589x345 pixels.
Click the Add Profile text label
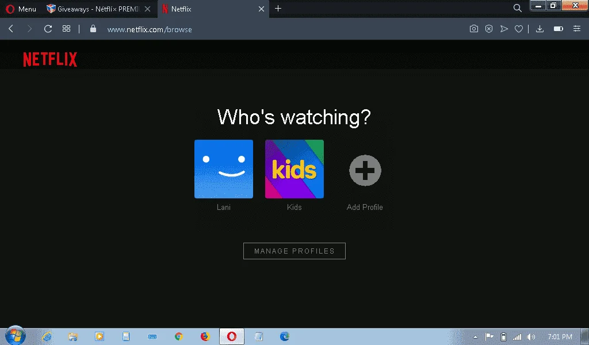[x=365, y=207]
